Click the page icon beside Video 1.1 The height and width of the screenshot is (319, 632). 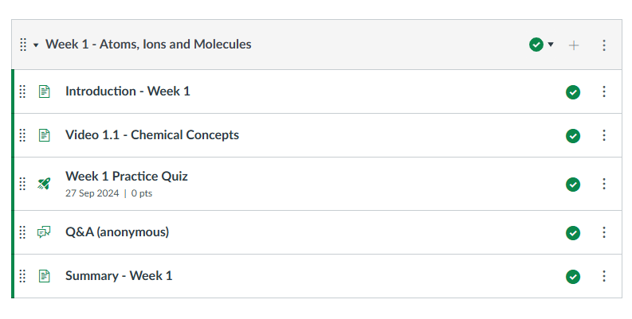pos(45,135)
